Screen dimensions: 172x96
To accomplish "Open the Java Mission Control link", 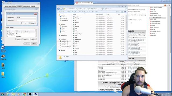I will pos(156,15).
